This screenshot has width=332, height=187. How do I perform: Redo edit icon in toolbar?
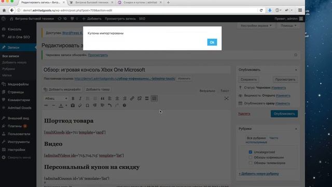coord(117,105)
